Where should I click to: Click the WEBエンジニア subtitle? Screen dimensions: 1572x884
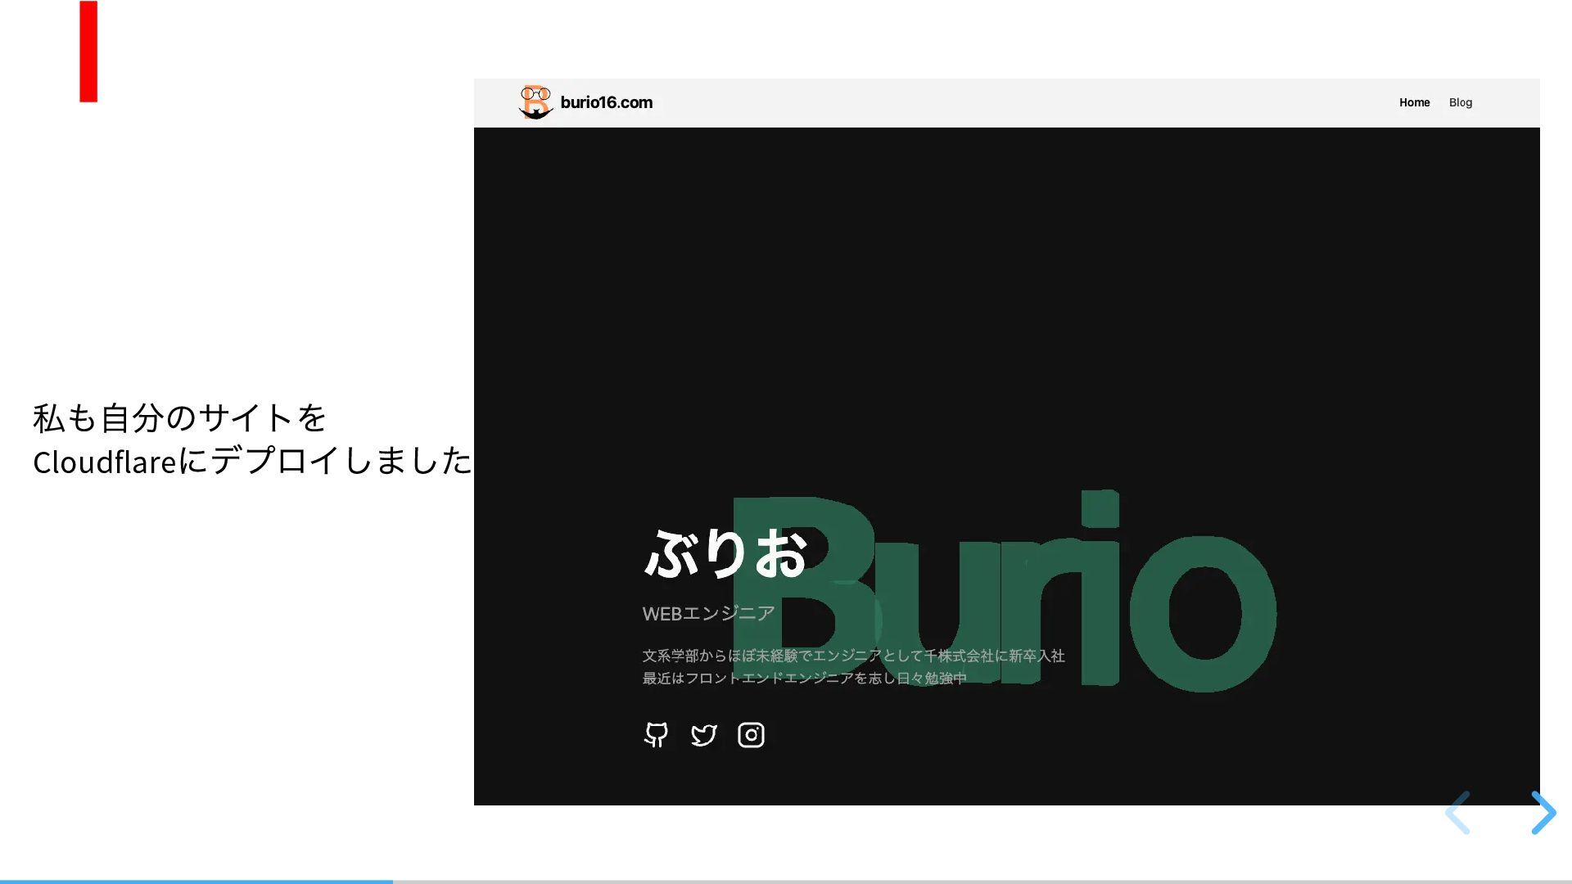pyautogui.click(x=708, y=613)
